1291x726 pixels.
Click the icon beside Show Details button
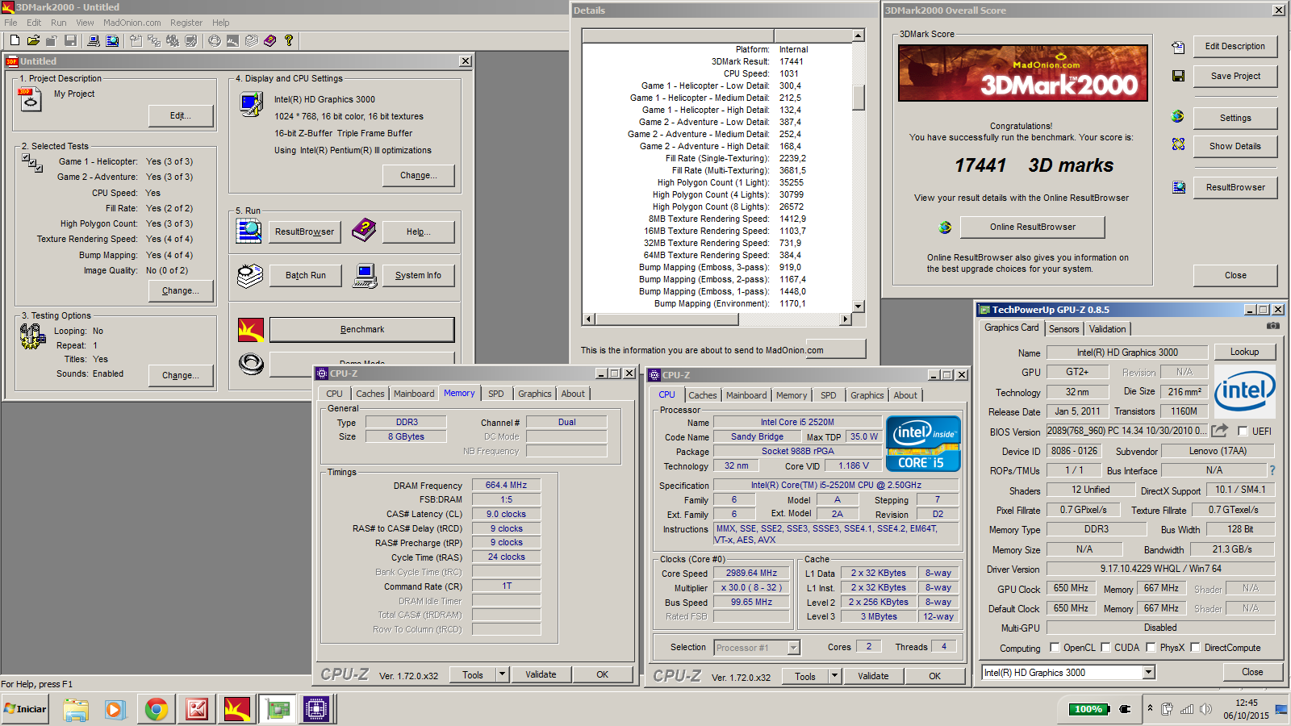point(1178,144)
